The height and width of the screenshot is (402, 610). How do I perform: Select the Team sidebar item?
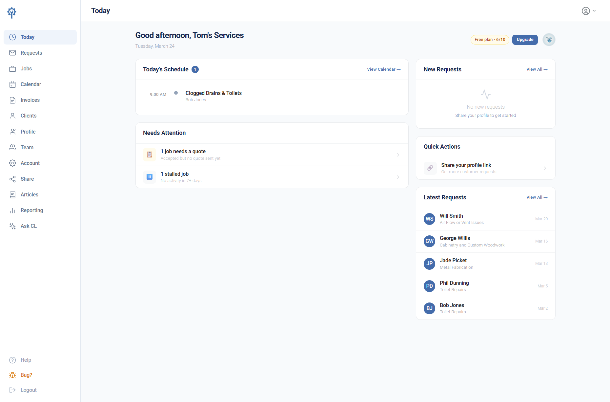(x=27, y=148)
